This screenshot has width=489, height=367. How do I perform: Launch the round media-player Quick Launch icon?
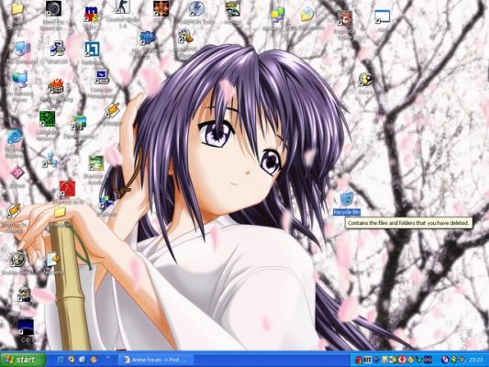point(72,360)
